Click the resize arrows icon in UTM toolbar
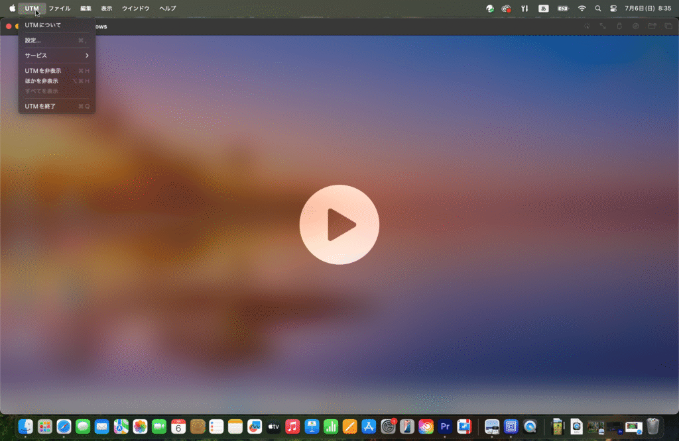The image size is (679, 441). [603, 26]
